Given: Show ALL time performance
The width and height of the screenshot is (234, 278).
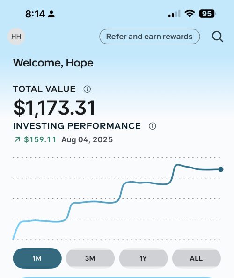Looking at the screenshot, I should (197, 258).
